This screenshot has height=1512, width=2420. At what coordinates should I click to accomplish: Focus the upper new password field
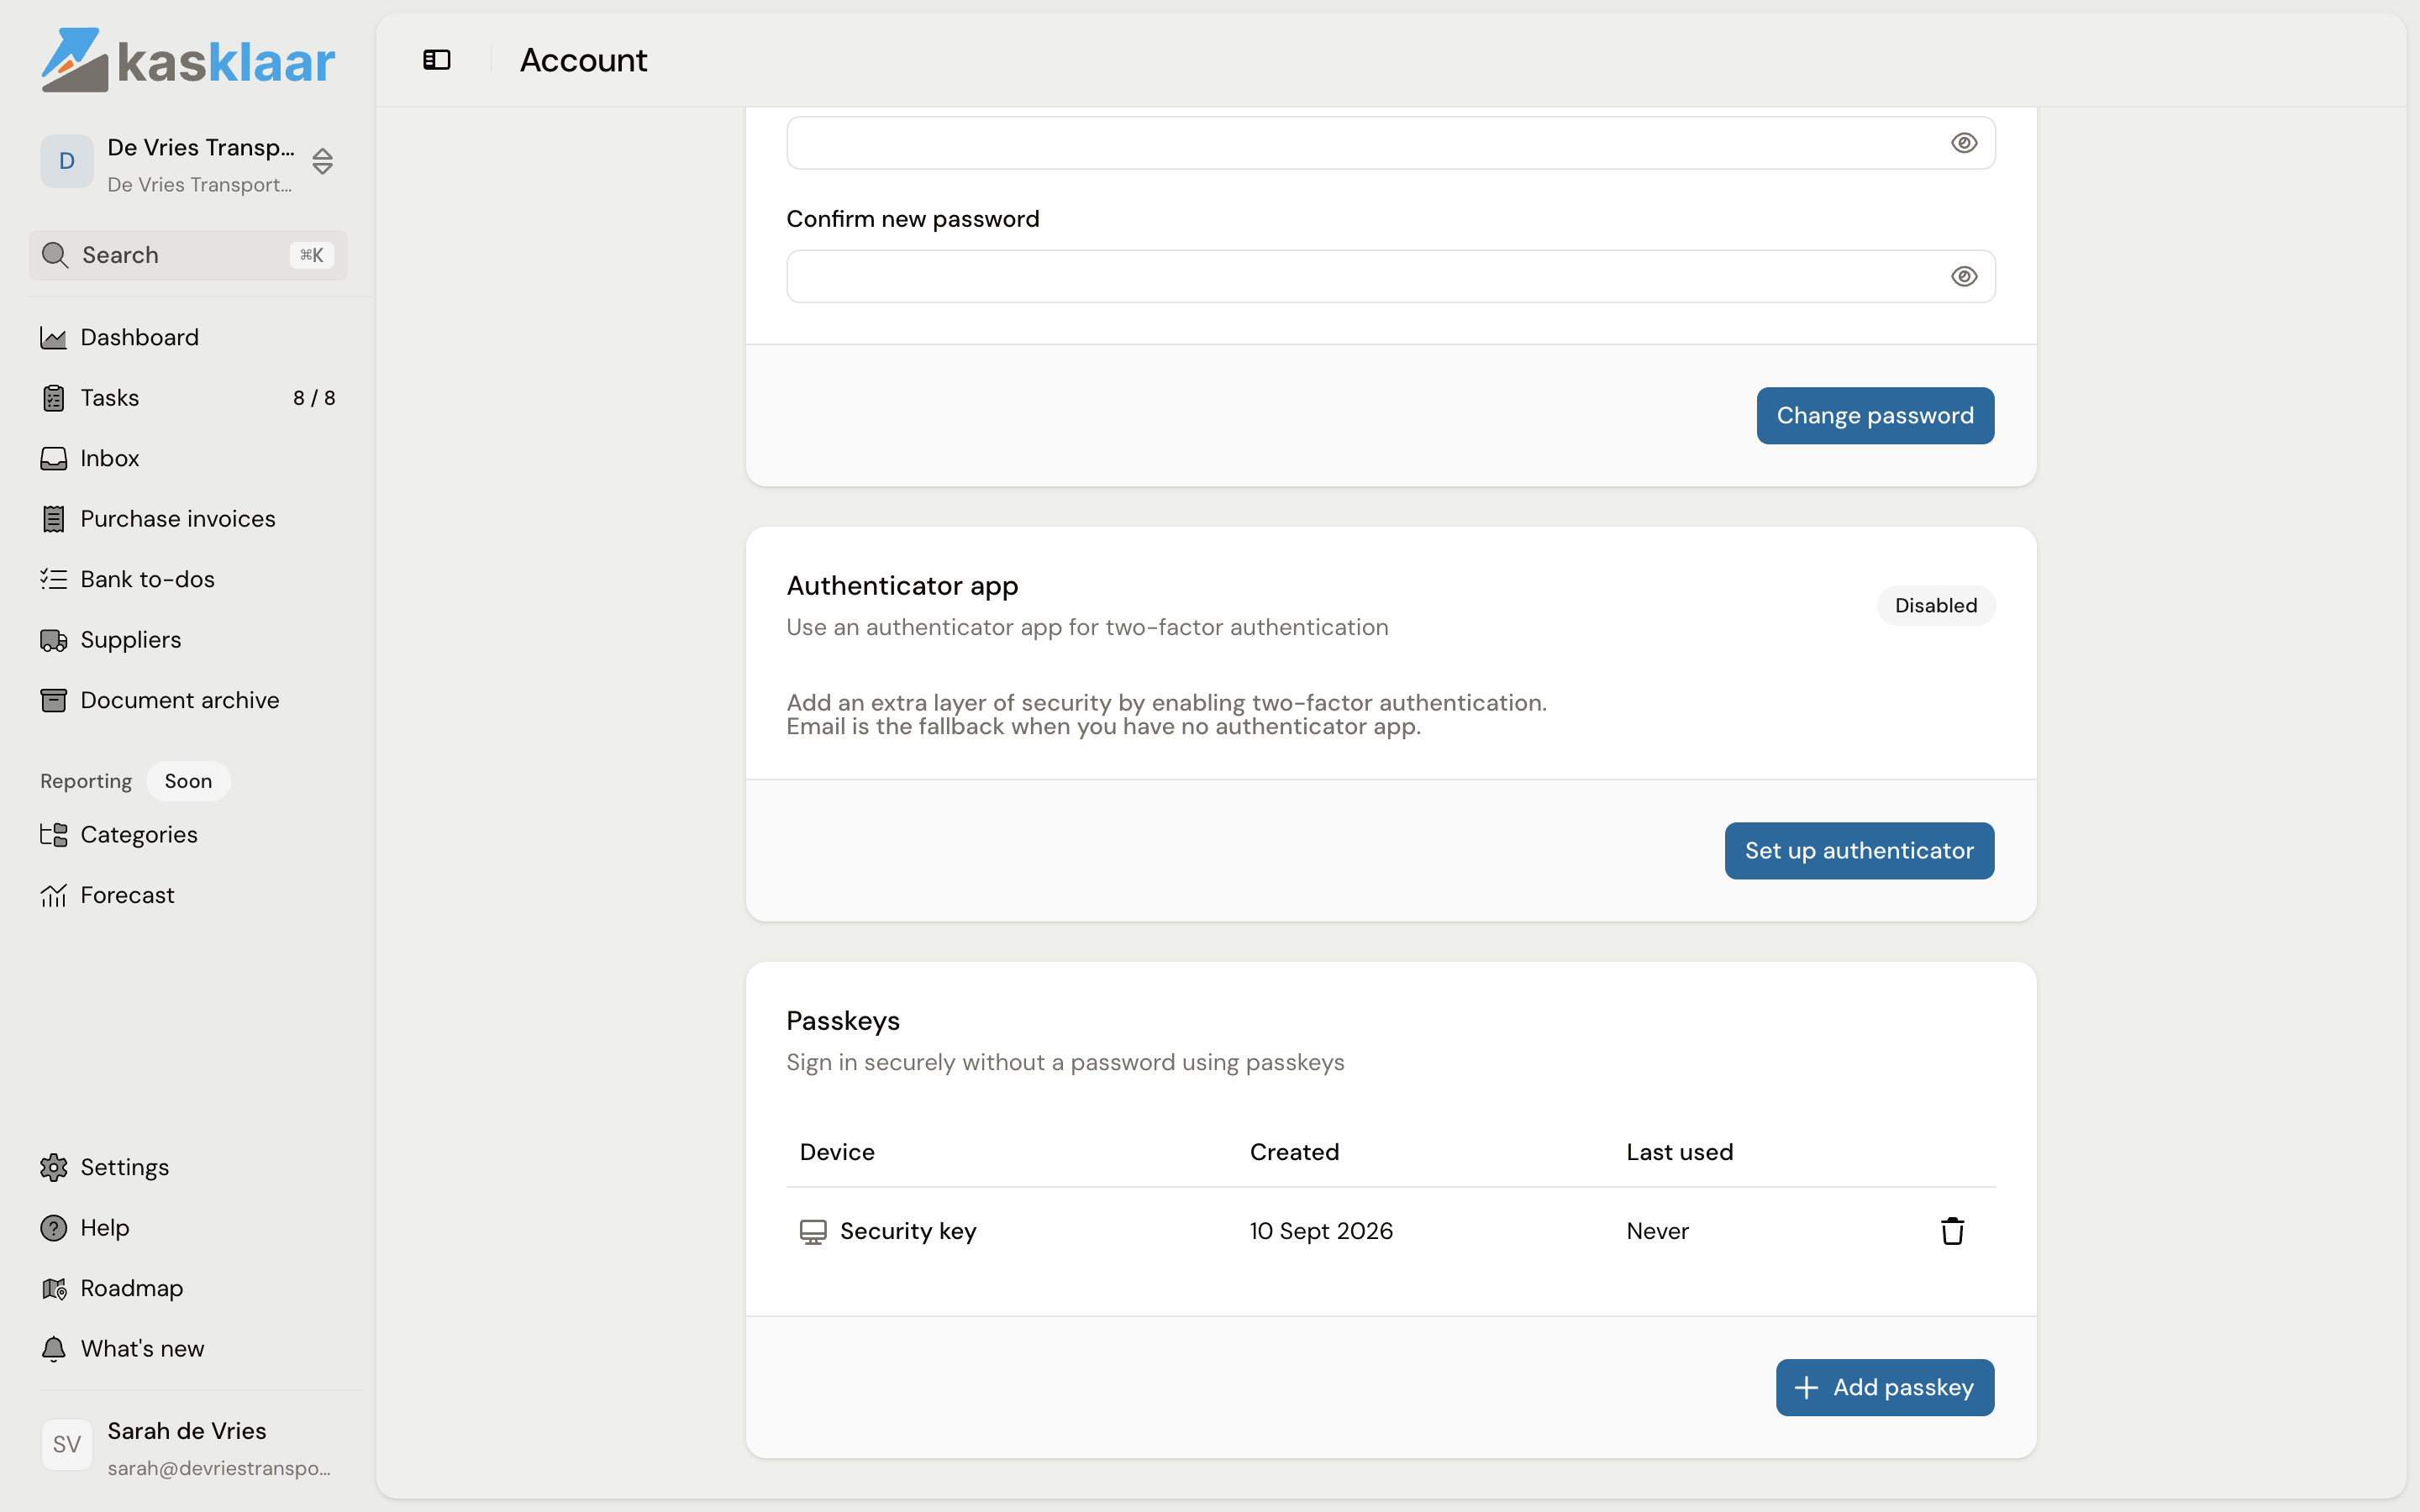click(1391, 143)
